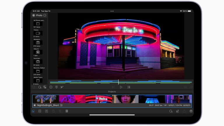This screenshot has height=126, width=224.
Task: Click the search magnifier under the library
Action: [x=40, y=87]
